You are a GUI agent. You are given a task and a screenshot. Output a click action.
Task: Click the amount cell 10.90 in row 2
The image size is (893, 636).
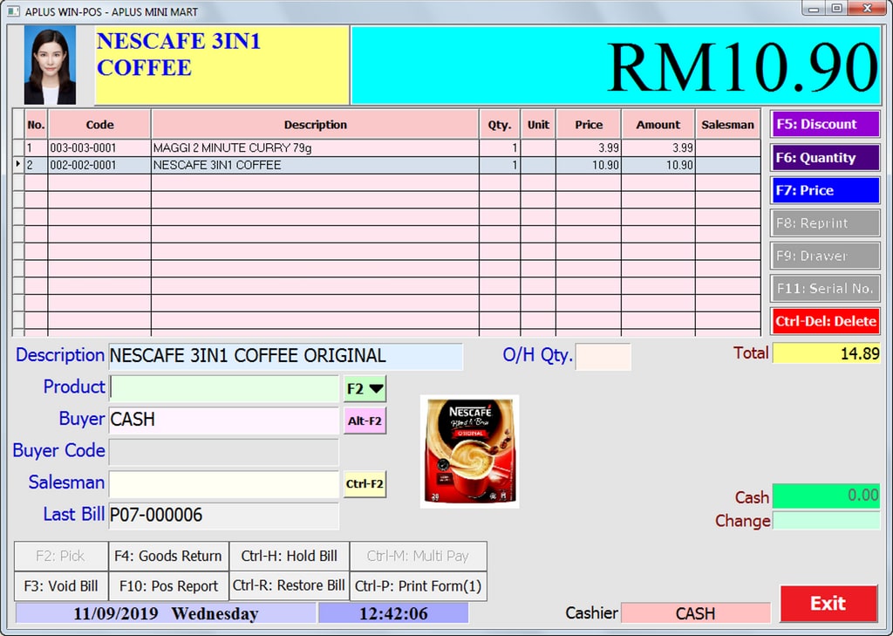[658, 165]
